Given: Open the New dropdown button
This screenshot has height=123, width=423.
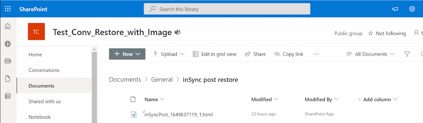Looking at the screenshot, I should 127,54.
